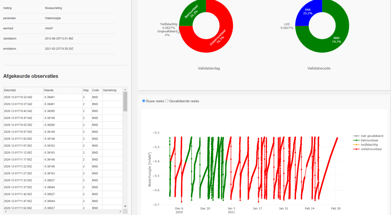Click the table scrollbar up arrow
The image size is (391, 215).
(x=125, y=89)
